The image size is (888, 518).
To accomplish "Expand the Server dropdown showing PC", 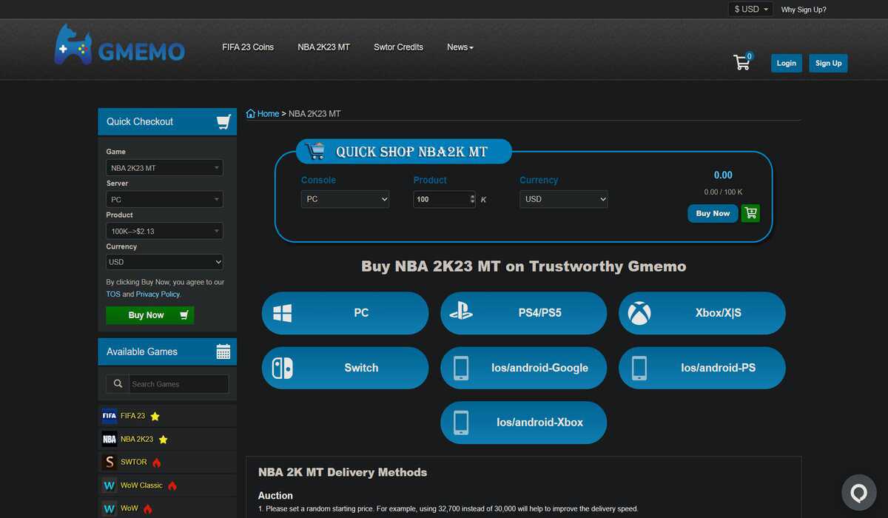I will coord(164,199).
